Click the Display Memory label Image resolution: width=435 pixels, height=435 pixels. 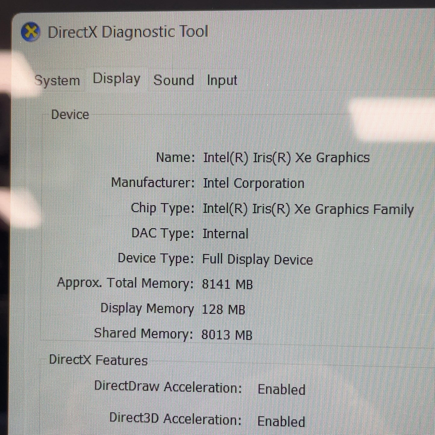point(147,309)
